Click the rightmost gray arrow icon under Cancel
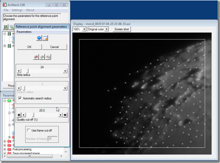The image size is (220, 163). (x=48, y=57)
